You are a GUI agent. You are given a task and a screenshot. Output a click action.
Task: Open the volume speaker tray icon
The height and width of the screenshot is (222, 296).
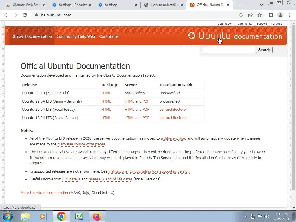[267, 217]
